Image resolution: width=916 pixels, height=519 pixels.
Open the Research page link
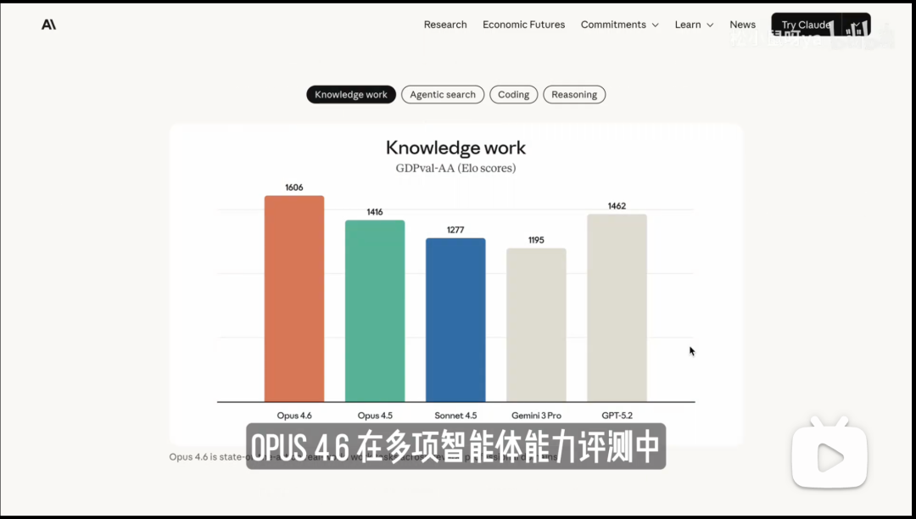445,25
